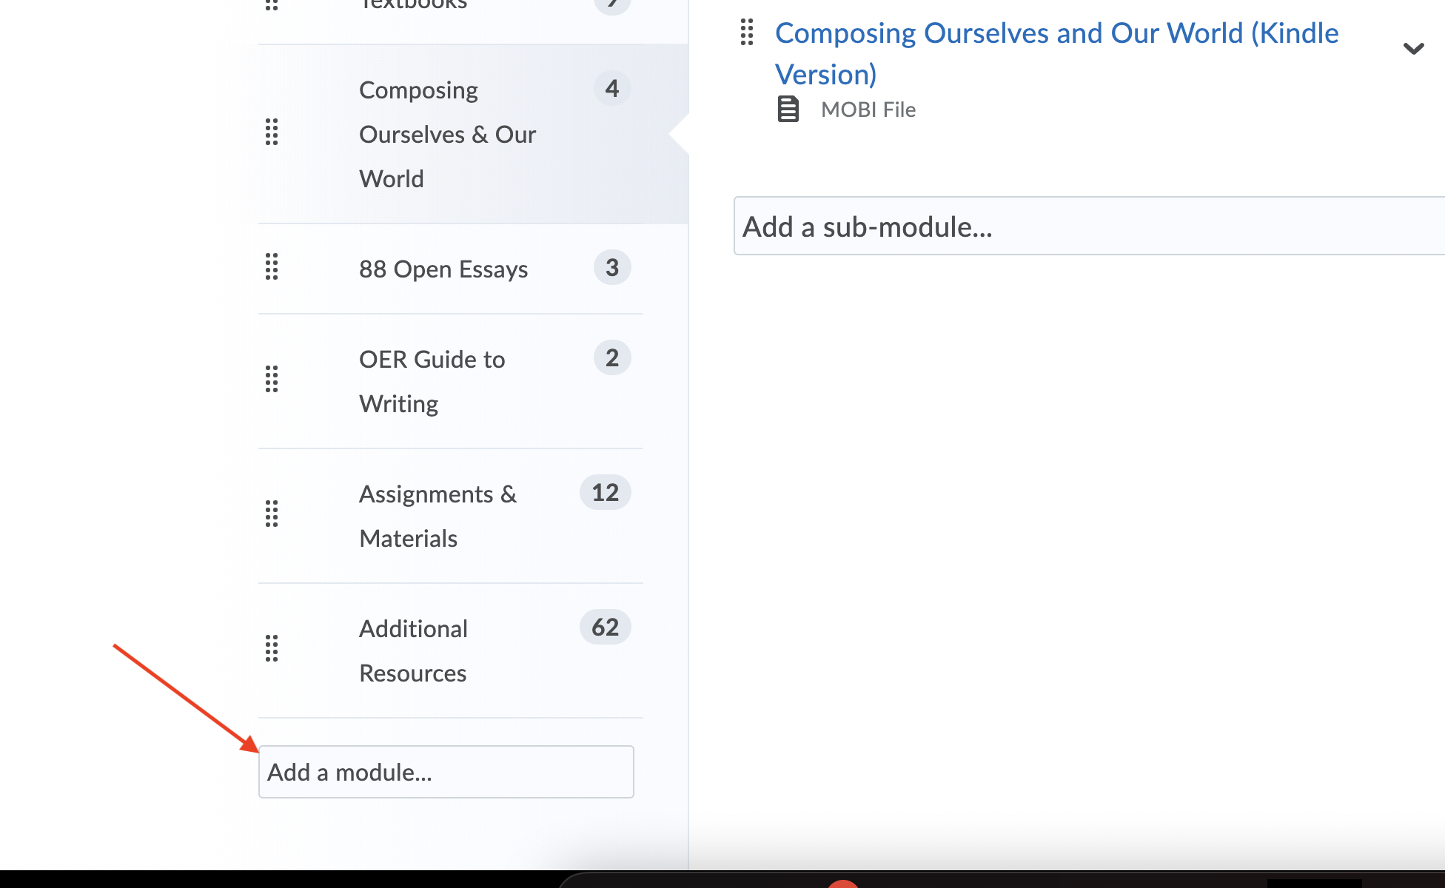Click the MOBI File document icon
This screenshot has height=888, width=1445.
[x=788, y=109]
